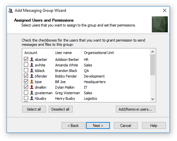
Task: Click abarber's user icon
Action: coord(32,59)
